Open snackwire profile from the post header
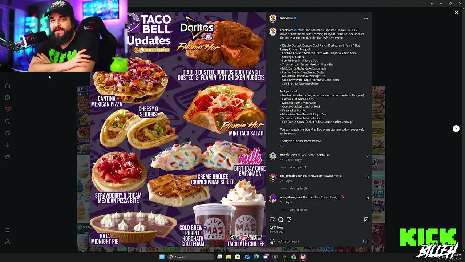 point(286,18)
